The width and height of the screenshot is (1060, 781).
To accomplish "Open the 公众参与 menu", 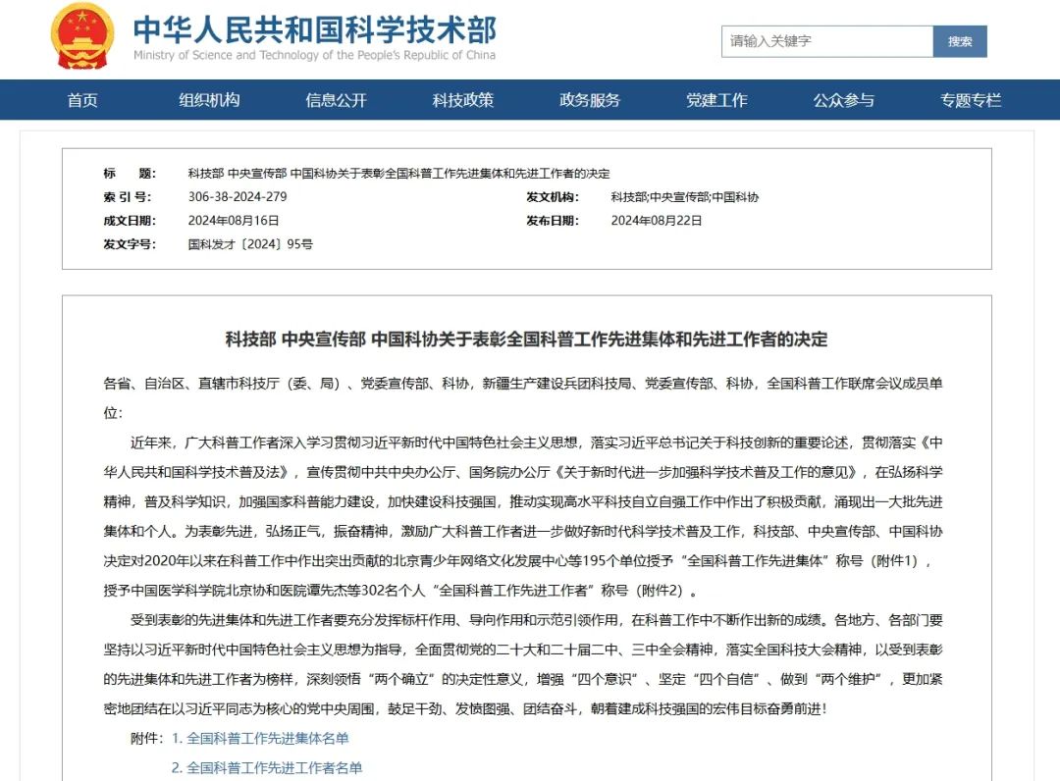I will coord(844,100).
